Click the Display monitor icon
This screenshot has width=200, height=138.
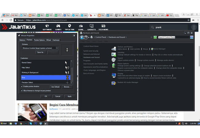[x=114, y=75]
